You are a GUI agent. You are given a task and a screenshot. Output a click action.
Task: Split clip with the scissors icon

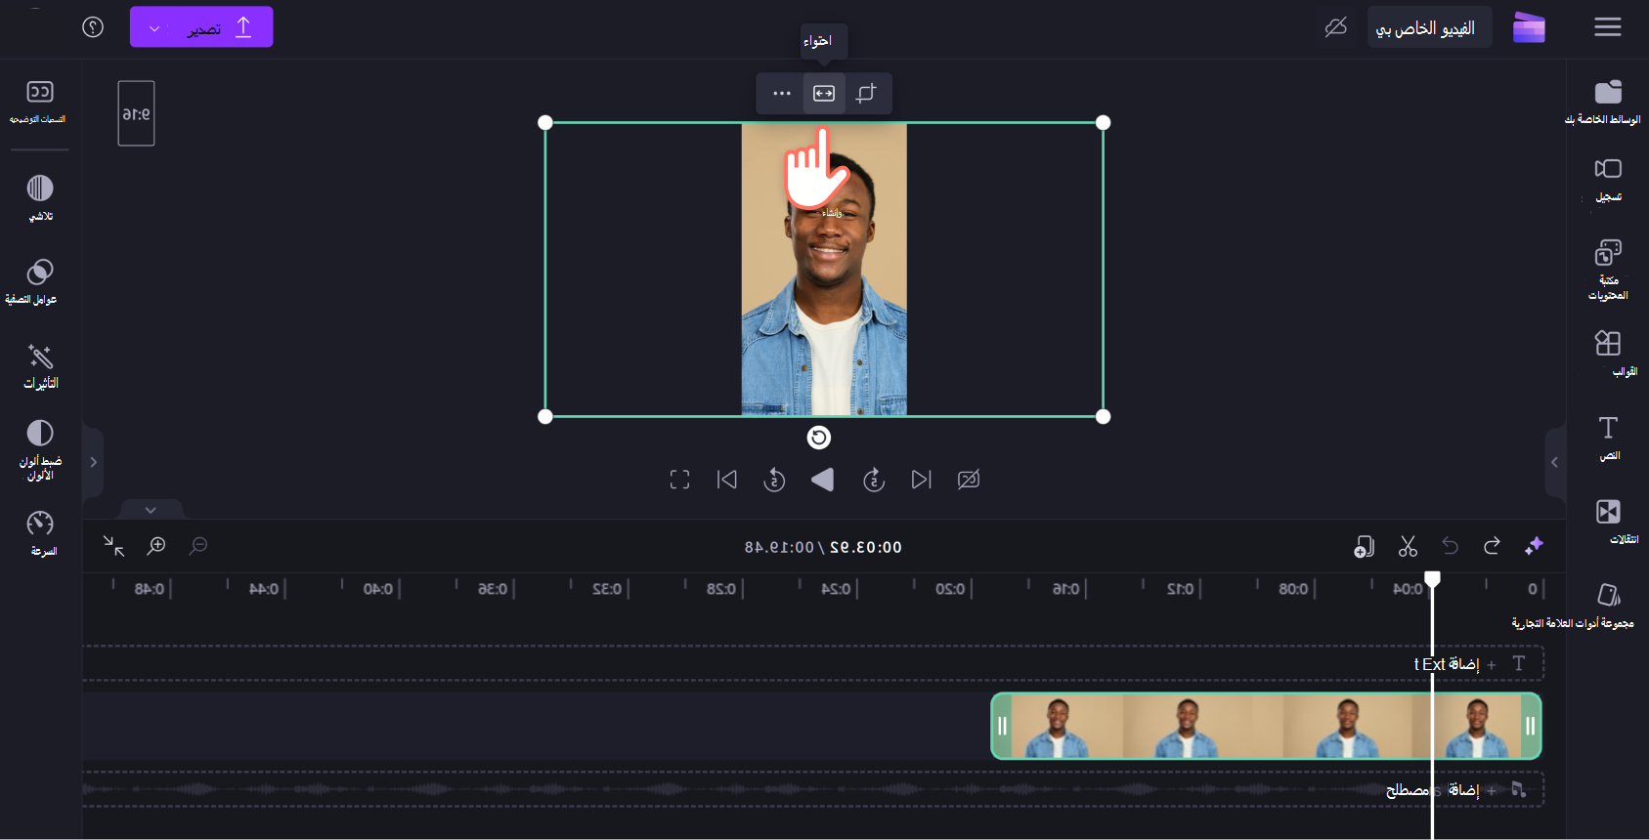[1408, 546]
